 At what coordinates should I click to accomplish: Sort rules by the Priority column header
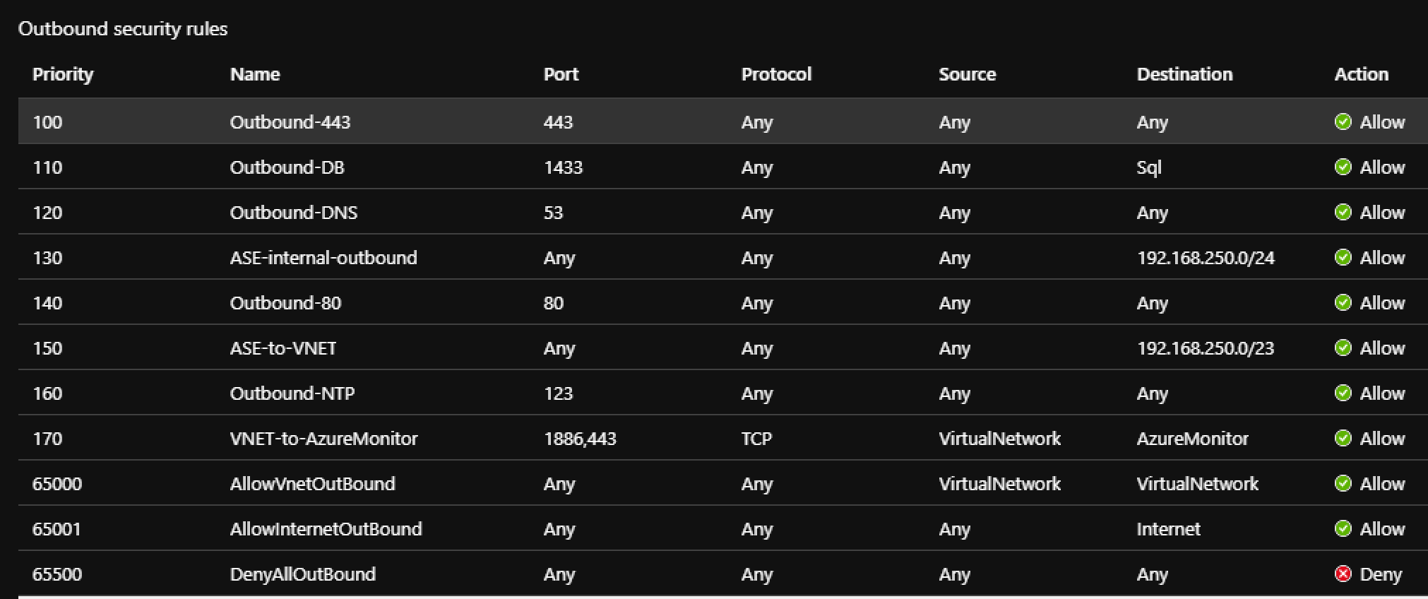coord(63,74)
